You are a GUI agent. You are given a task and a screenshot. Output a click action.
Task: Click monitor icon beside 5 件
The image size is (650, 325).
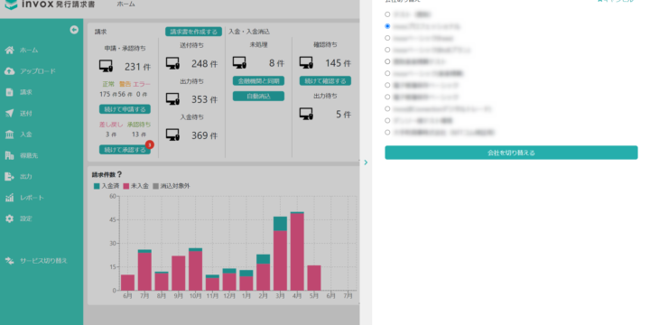click(306, 114)
